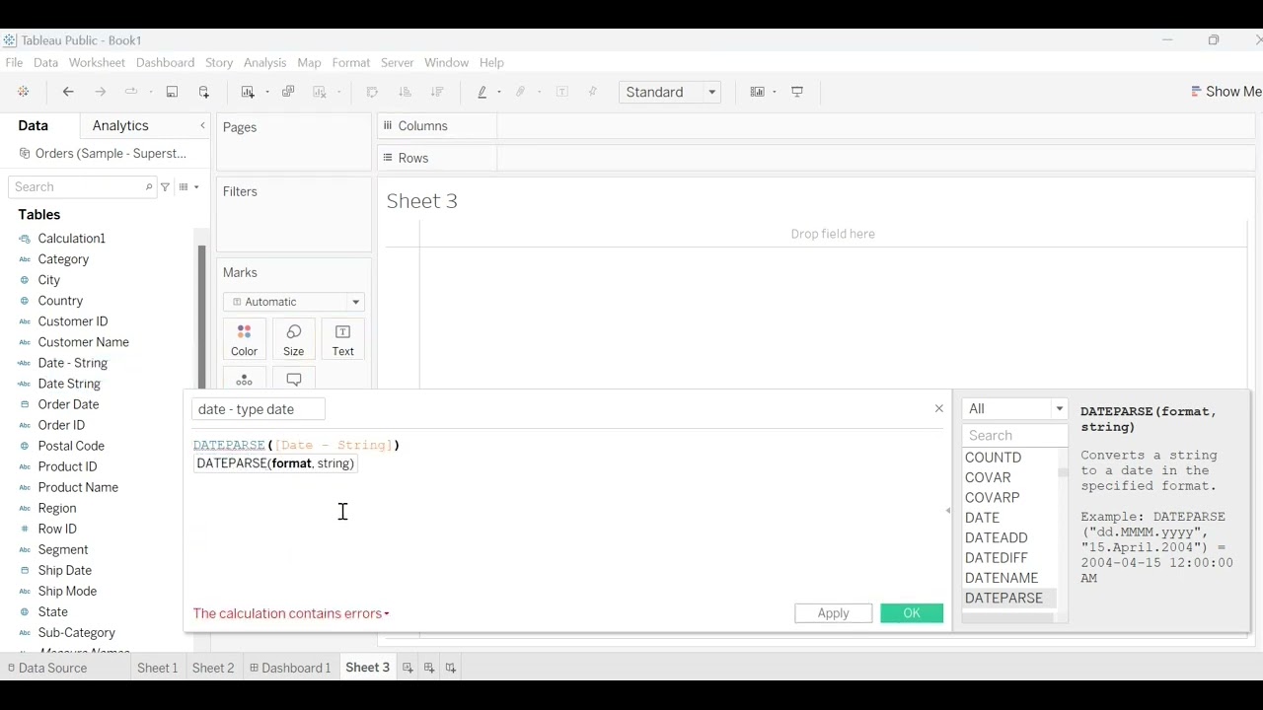Click the Tooltip marks card button
This screenshot has width=1263, height=710.
pyautogui.click(x=293, y=380)
